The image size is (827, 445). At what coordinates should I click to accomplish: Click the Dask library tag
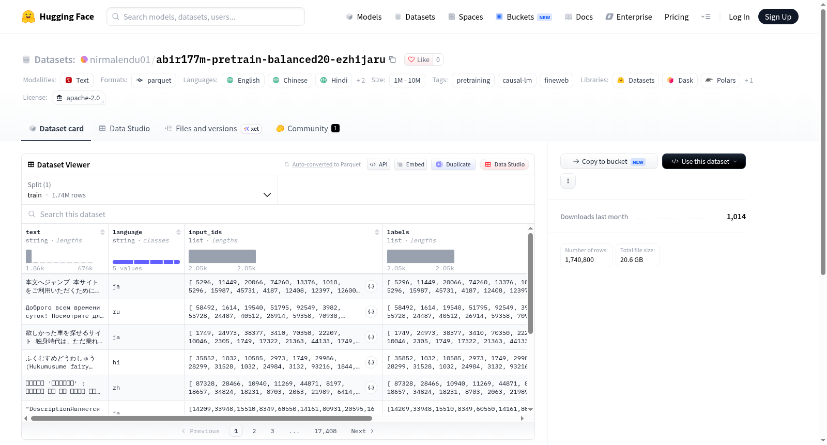(x=680, y=80)
